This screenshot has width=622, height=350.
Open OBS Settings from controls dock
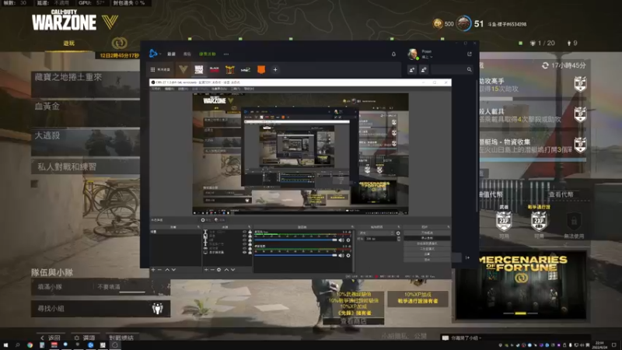(426, 254)
